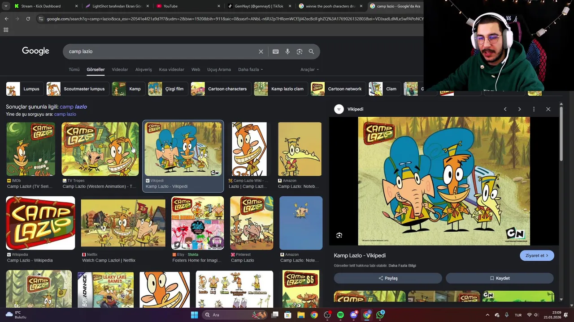Close the image preview panel
574x322 pixels.
click(x=548, y=109)
